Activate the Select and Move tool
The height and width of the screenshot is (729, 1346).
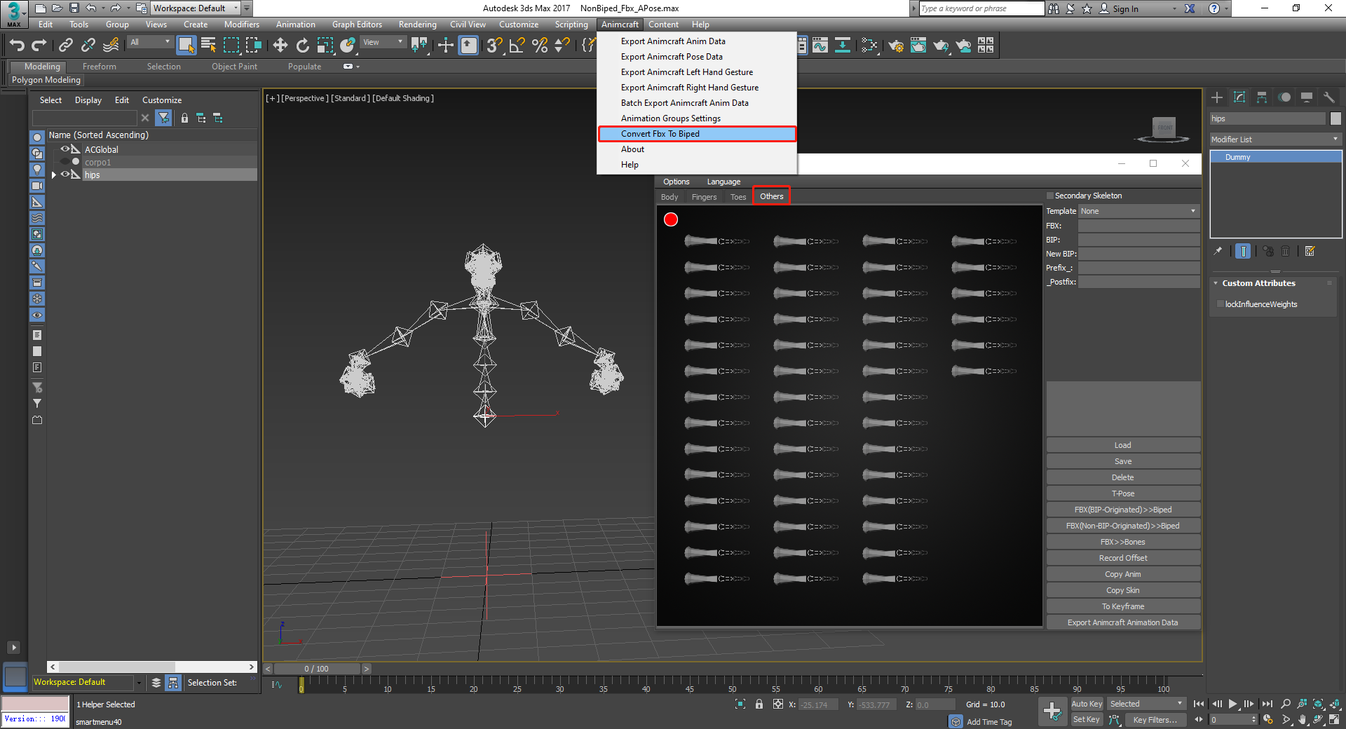[x=280, y=46]
